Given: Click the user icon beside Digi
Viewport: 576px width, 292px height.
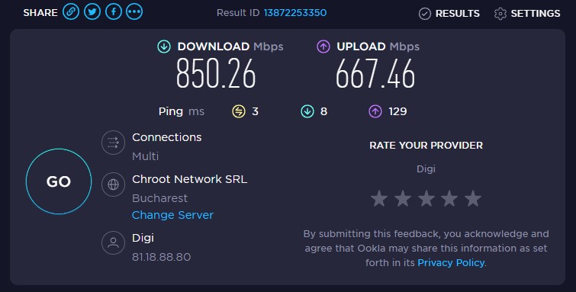Looking at the screenshot, I should [x=113, y=242].
